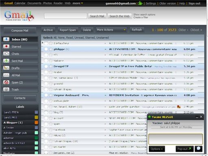Click the Sign out link
Viewport: 208px width, 156px height.
pos(194,3)
